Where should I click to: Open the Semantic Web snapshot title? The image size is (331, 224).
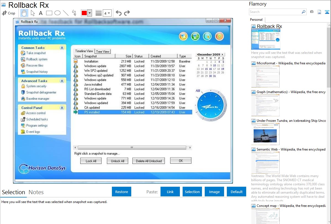[291, 149]
